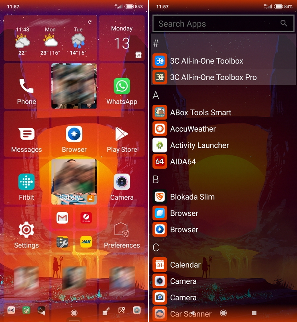297x322 pixels.
Task: Open the Gmail icon
Action: tap(62, 218)
